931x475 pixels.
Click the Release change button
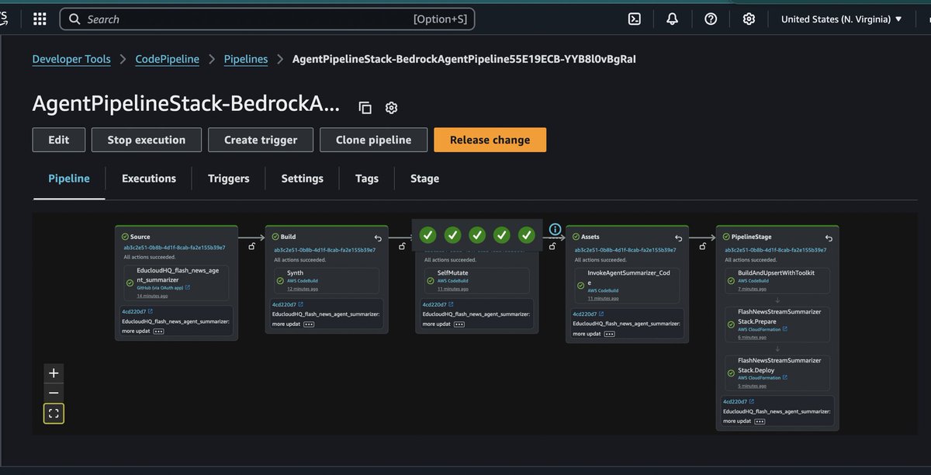(x=490, y=140)
